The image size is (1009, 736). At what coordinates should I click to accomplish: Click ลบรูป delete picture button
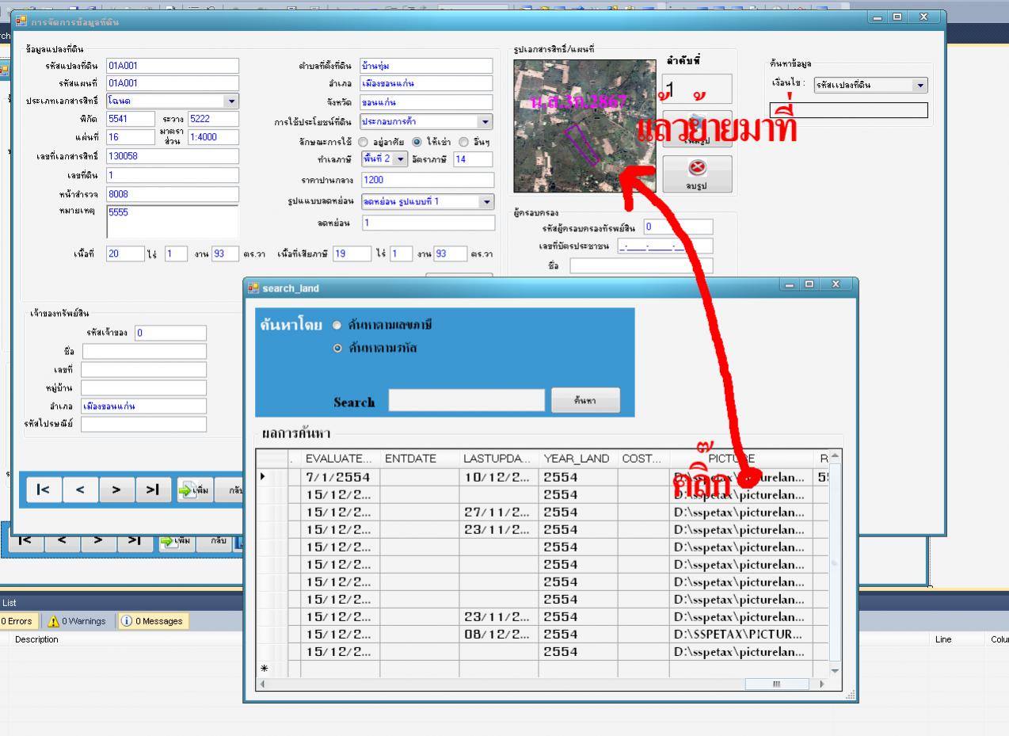[x=697, y=174]
